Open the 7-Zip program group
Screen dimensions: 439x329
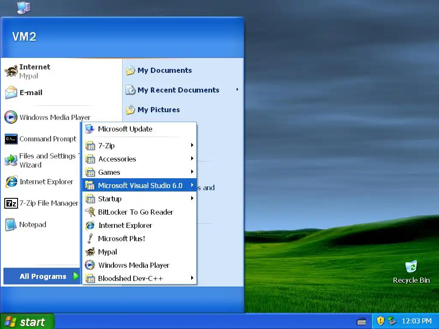point(139,146)
